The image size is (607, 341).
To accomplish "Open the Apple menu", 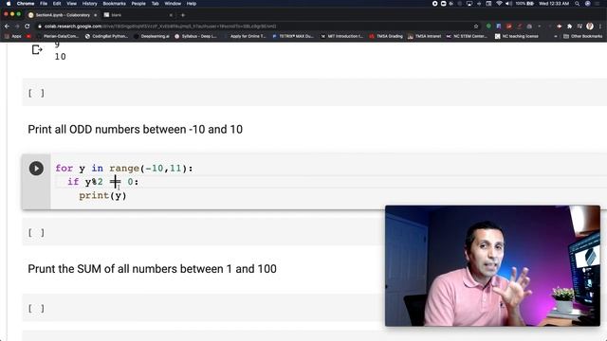I will 8,4.
